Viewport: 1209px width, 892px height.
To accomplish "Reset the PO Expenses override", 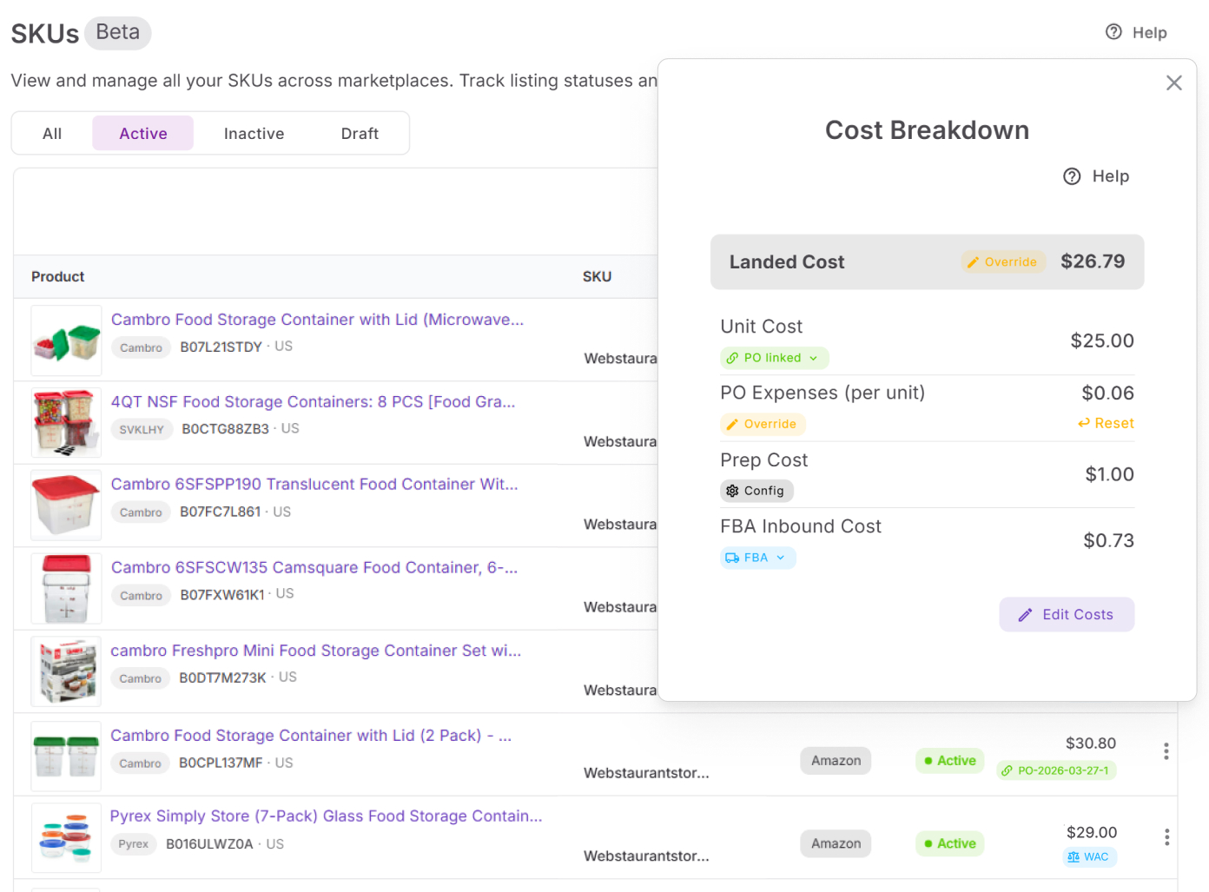I will (x=1106, y=423).
